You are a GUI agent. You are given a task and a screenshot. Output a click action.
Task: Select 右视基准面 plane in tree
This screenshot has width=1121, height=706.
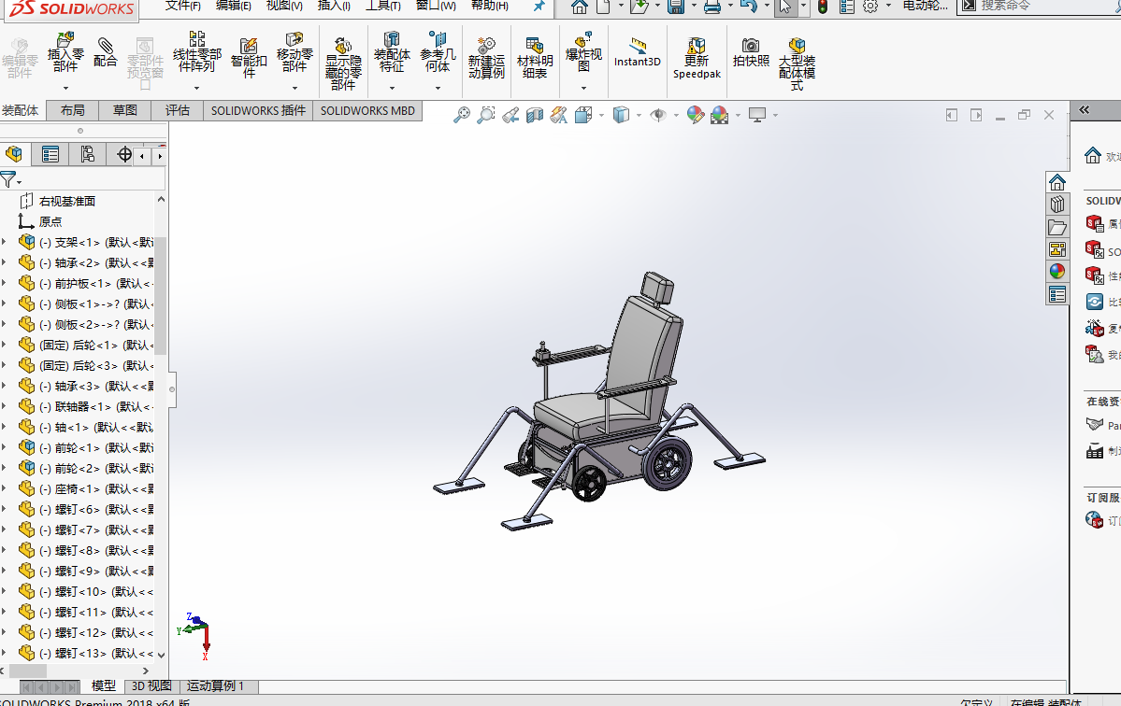pyautogui.click(x=59, y=202)
